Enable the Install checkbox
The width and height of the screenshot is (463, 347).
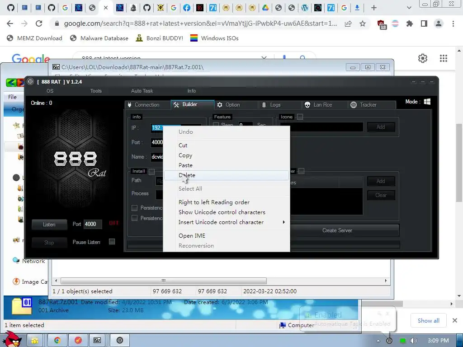pyautogui.click(x=151, y=171)
